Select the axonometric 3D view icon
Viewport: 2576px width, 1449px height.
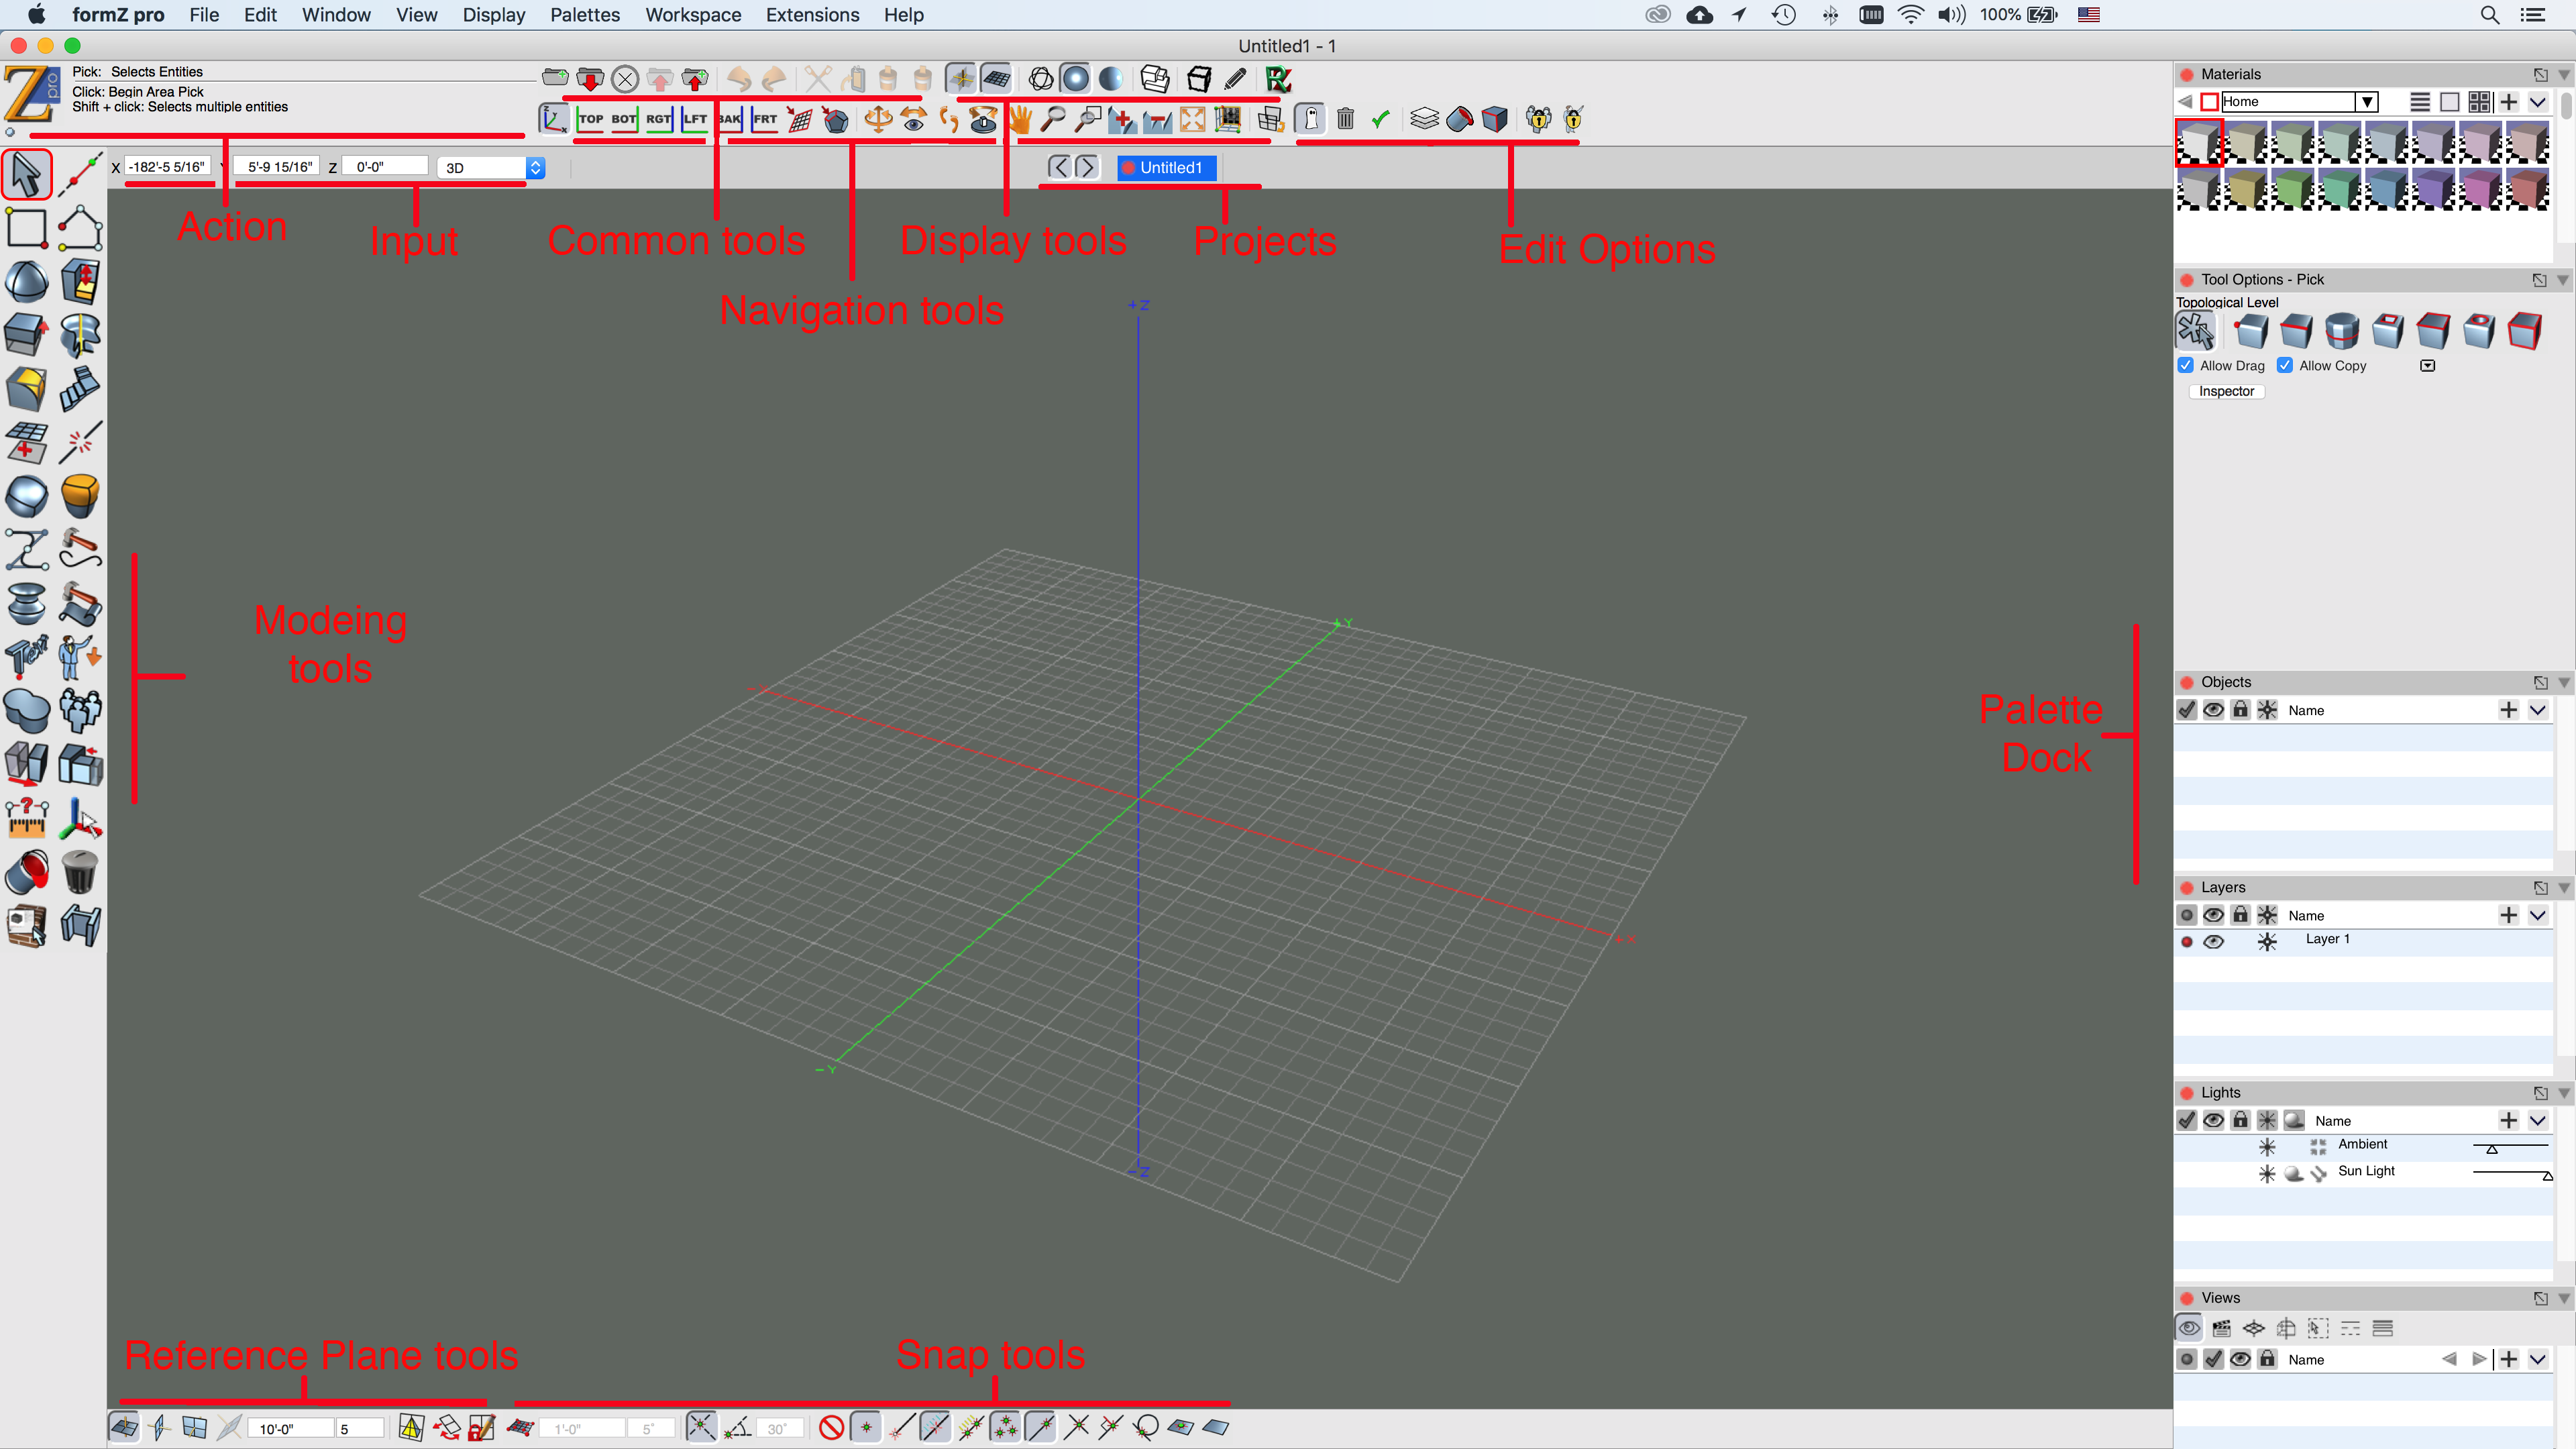click(x=554, y=119)
